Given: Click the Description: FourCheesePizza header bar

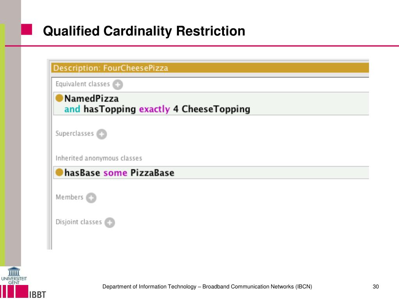Looking at the screenshot, I should (x=210, y=68).
